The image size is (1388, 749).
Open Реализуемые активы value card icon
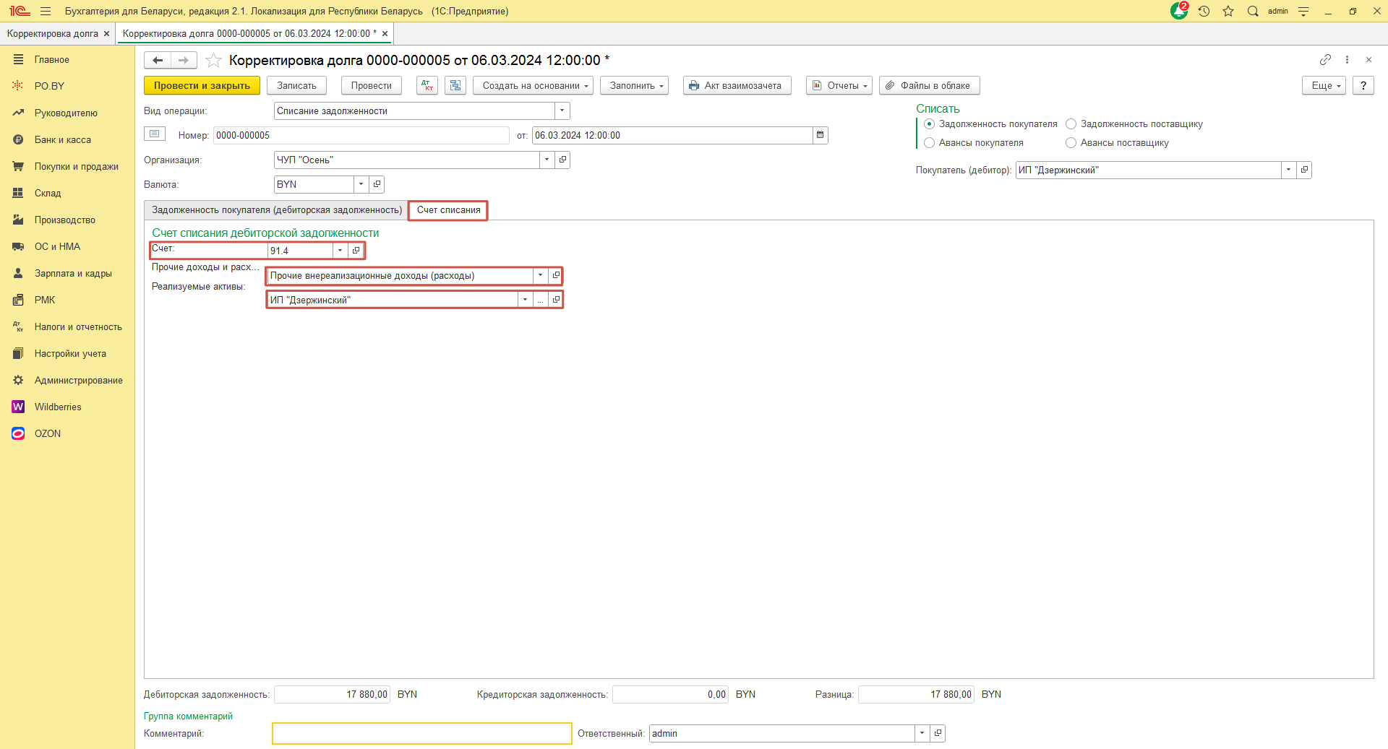[x=555, y=299]
